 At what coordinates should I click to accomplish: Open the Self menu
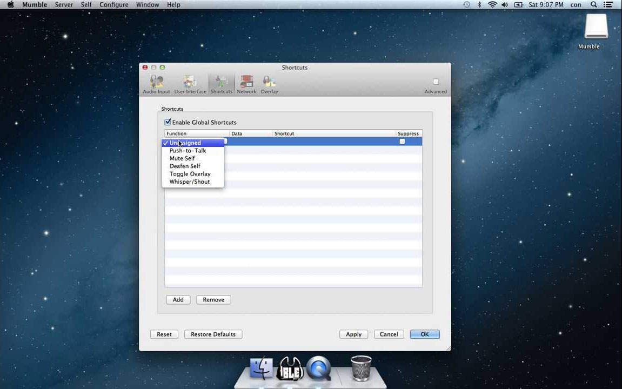[x=86, y=5]
